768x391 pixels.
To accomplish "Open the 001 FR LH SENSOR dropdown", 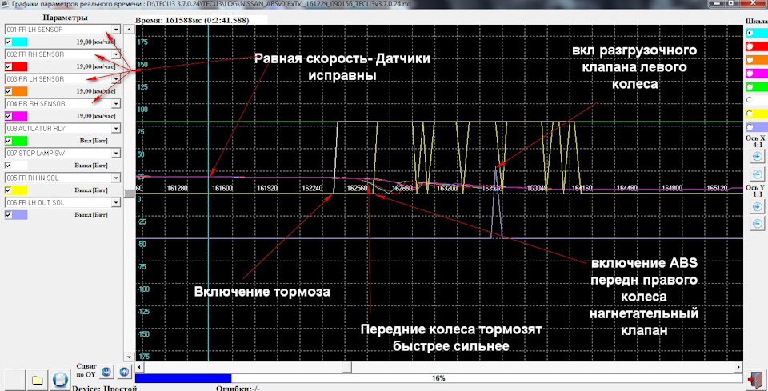I will coord(115,30).
